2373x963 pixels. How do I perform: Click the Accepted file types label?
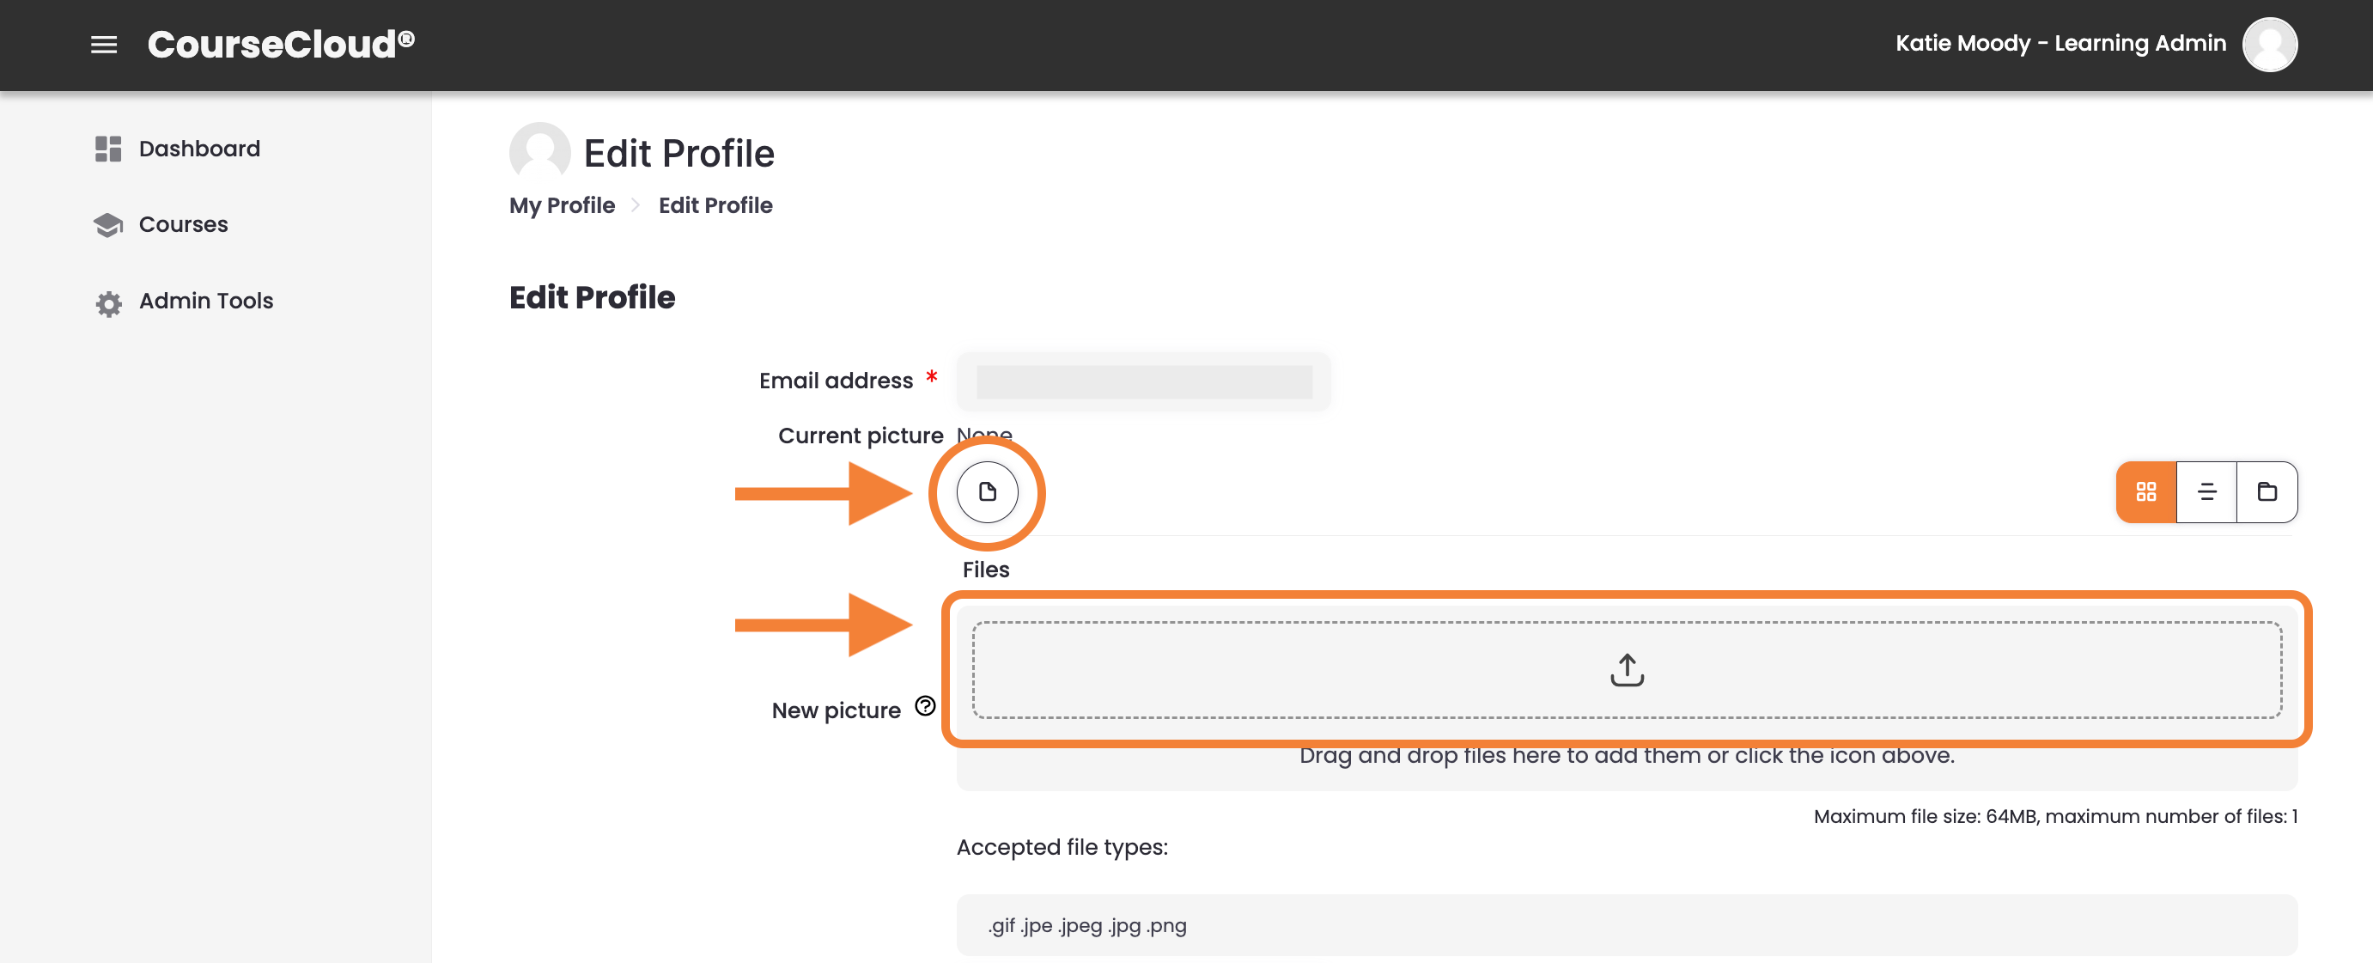(x=1062, y=846)
